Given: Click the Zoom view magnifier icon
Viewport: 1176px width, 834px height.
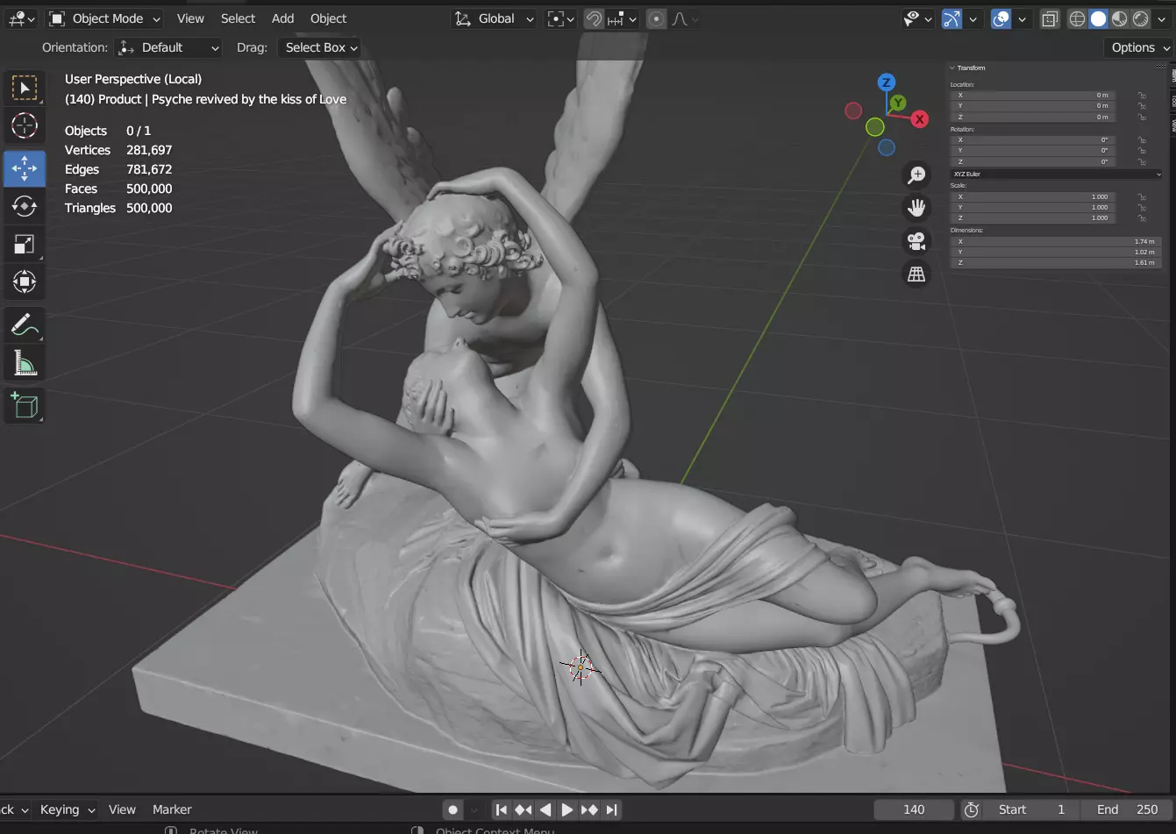Looking at the screenshot, I should pyautogui.click(x=916, y=175).
